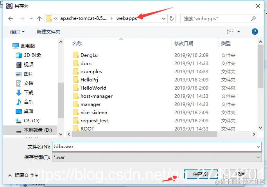
Task: Select the ROOT folder
Action: 87,129
